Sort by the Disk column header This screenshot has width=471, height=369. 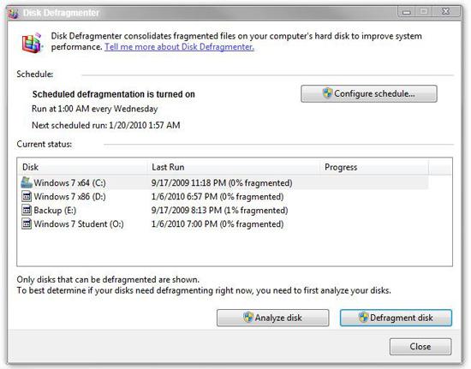pos(82,167)
